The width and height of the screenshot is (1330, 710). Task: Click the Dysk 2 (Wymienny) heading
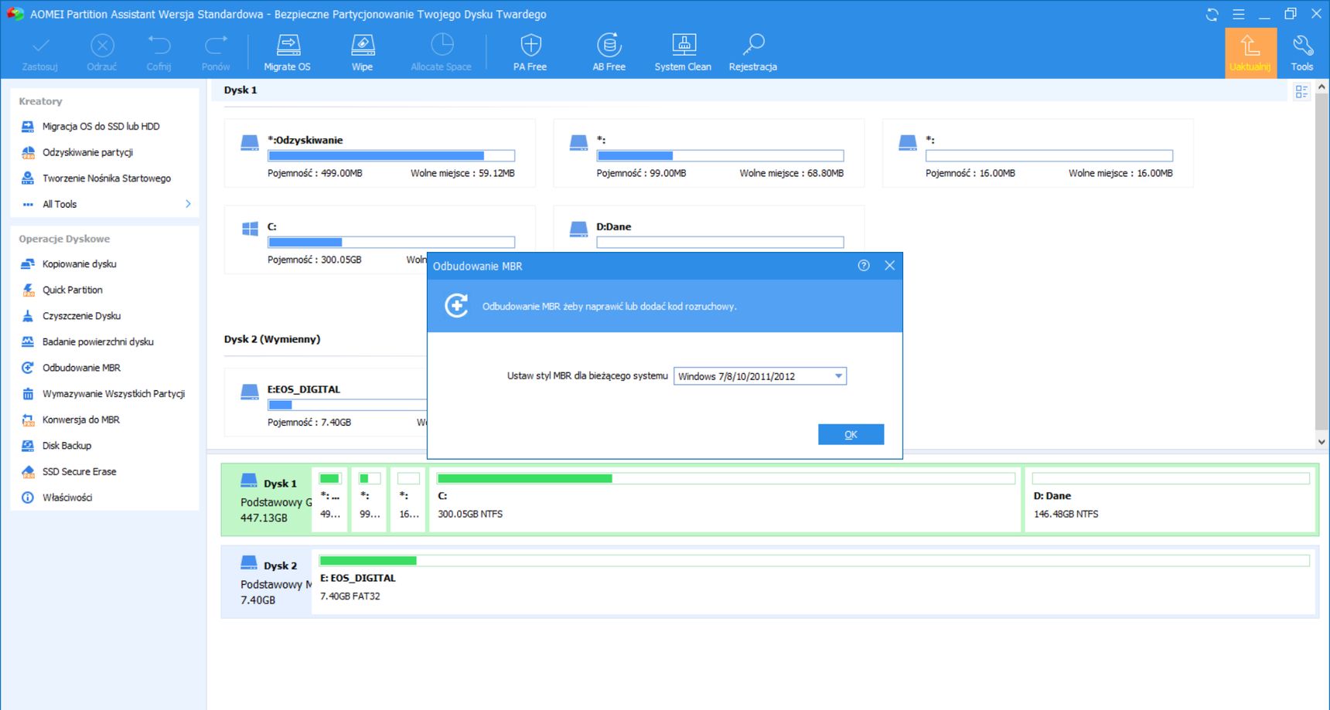pos(272,339)
